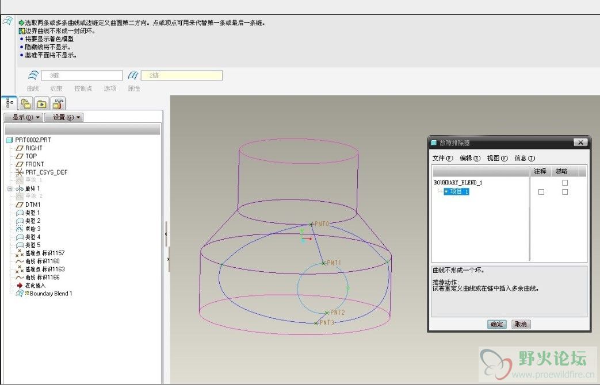Select the 旋转 1 revolve feature

point(28,188)
